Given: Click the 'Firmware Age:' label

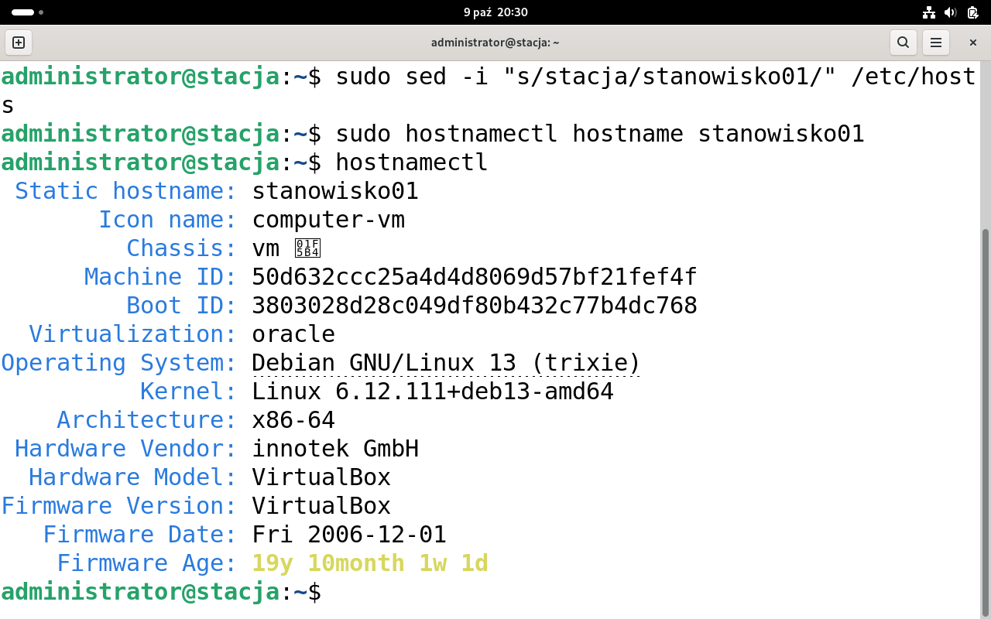Looking at the screenshot, I should click(x=146, y=563).
